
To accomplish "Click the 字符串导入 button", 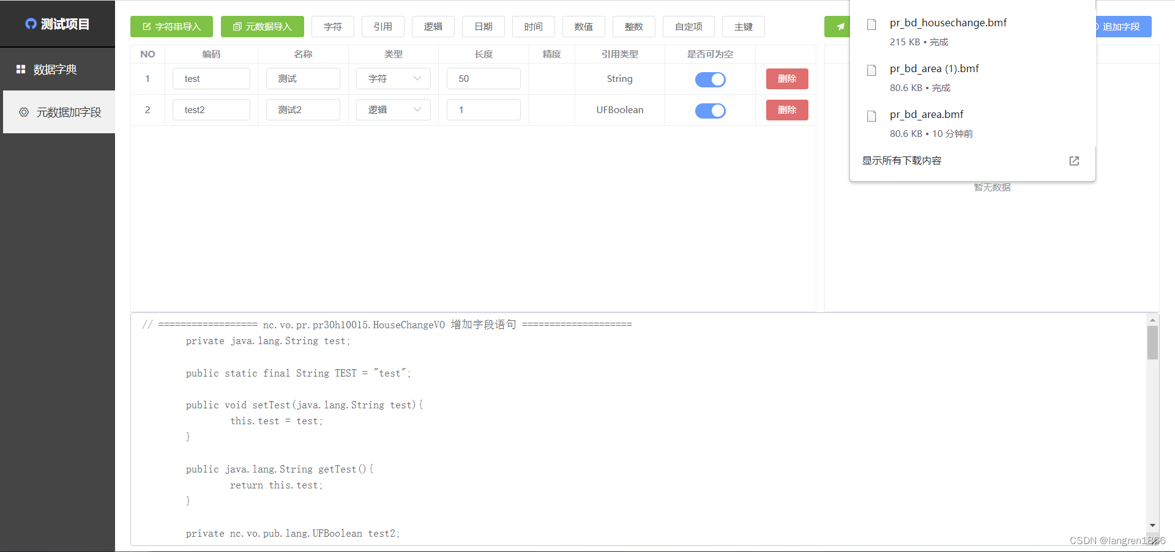I will pyautogui.click(x=171, y=26).
